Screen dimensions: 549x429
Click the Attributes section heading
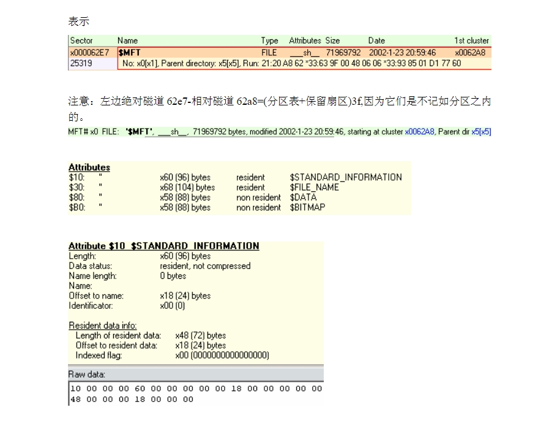[89, 167]
